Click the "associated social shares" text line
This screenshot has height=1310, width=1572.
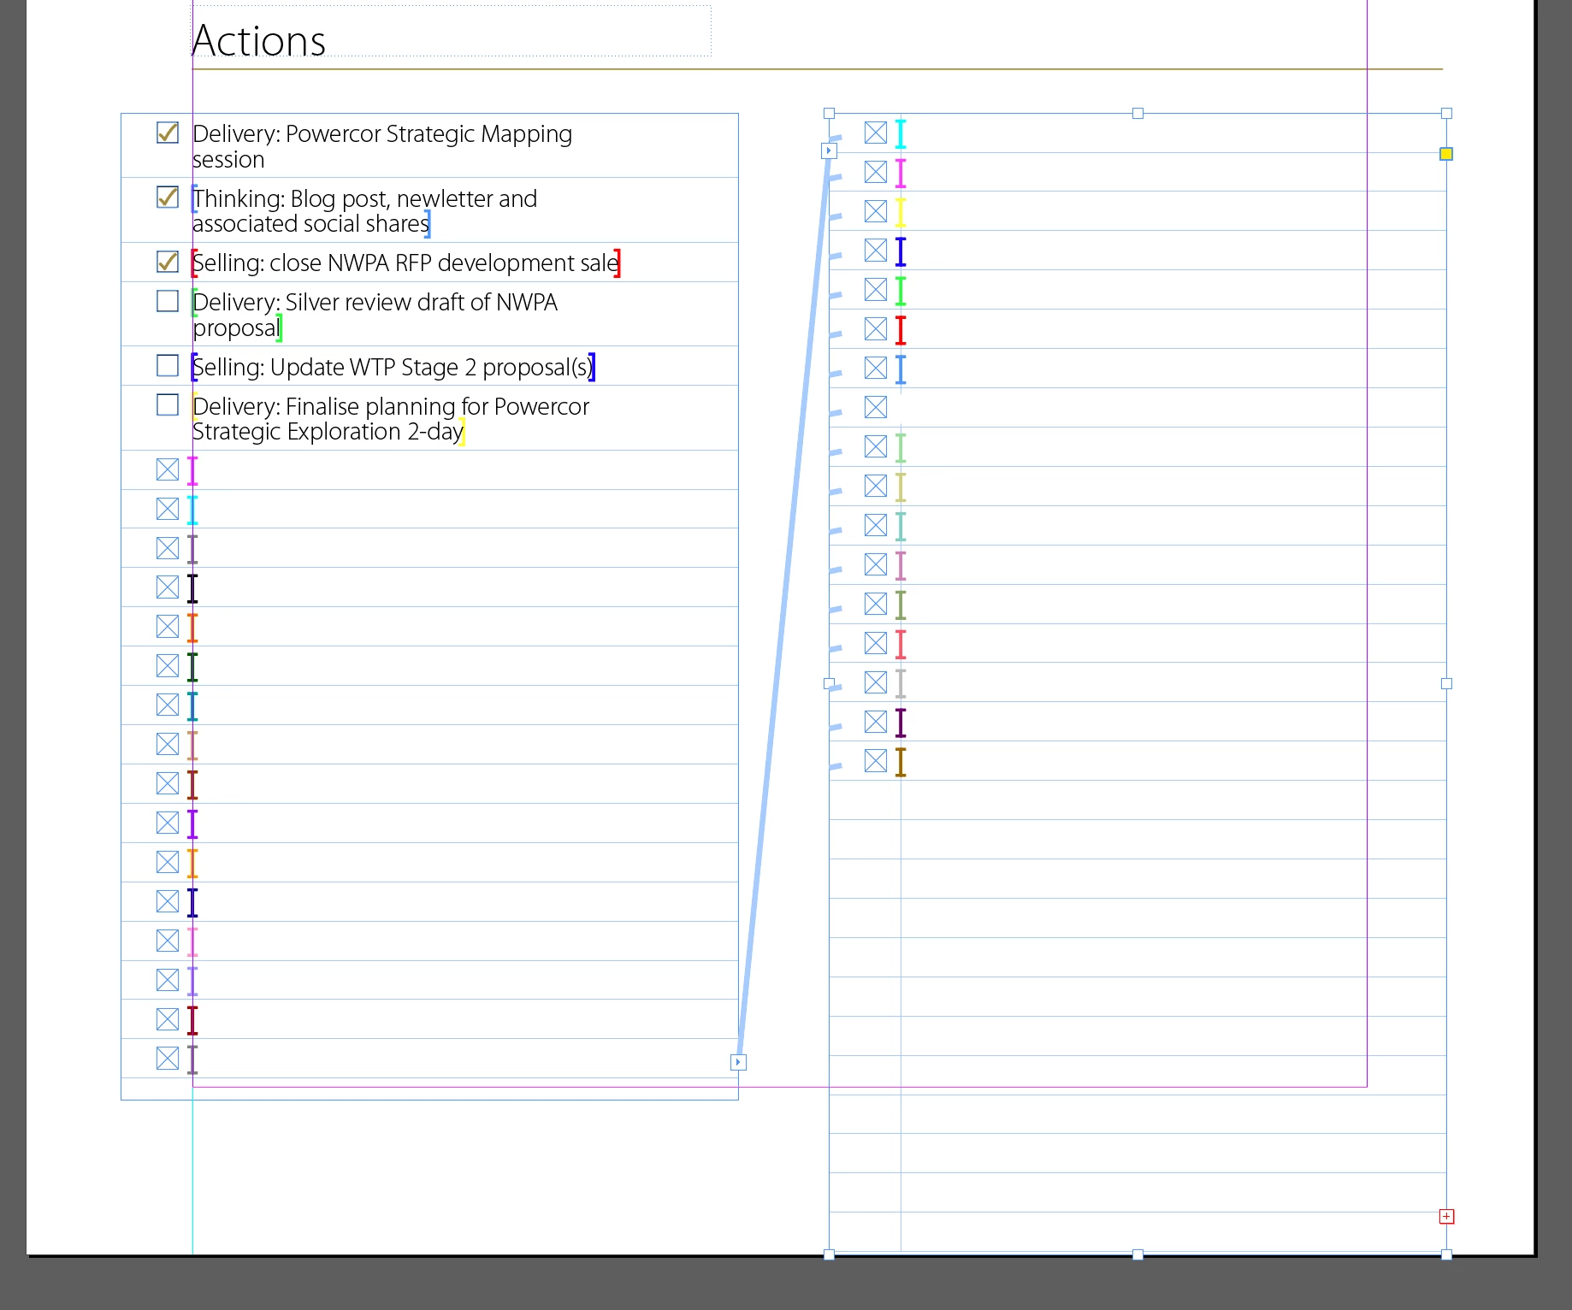coord(311,224)
